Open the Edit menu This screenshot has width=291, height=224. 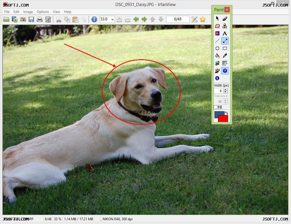(x=16, y=12)
